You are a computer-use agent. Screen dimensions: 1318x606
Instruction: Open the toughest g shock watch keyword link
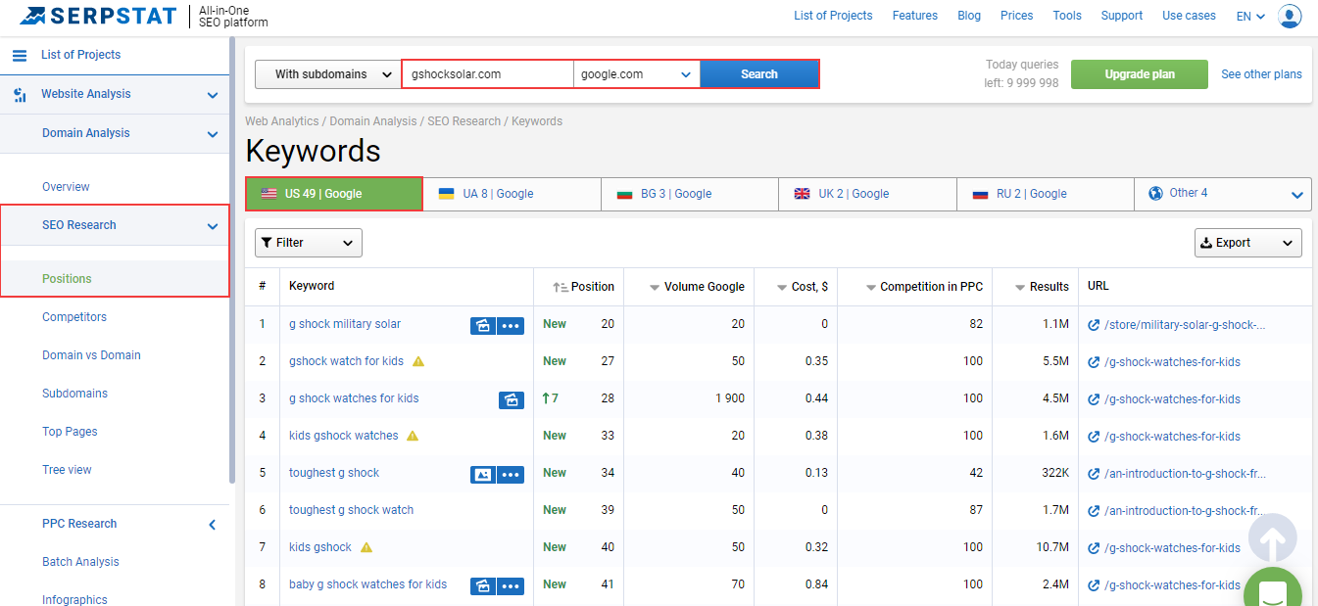click(x=351, y=510)
